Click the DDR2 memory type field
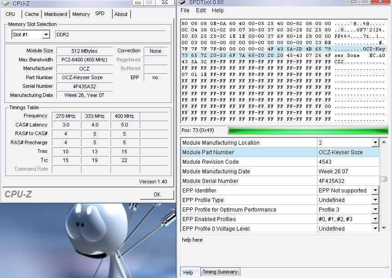This screenshot has width=392, height=278. (111, 35)
